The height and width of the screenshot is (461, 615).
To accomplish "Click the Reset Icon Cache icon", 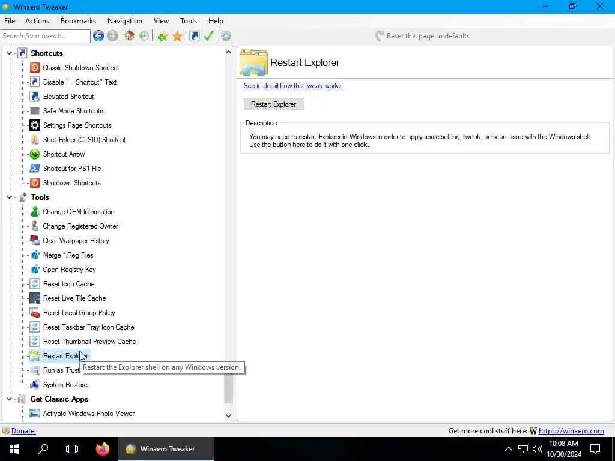I will pos(35,284).
